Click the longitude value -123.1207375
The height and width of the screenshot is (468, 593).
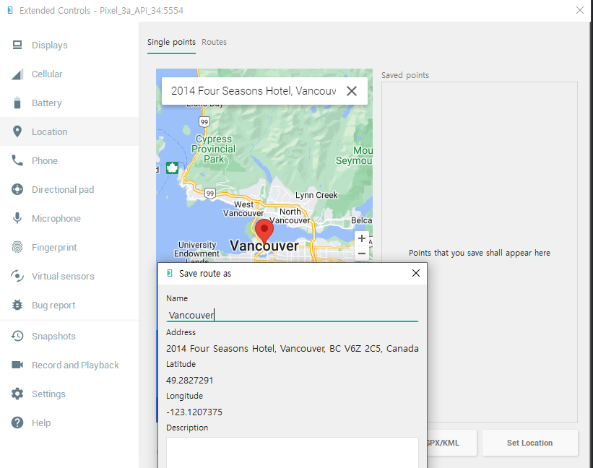point(194,412)
